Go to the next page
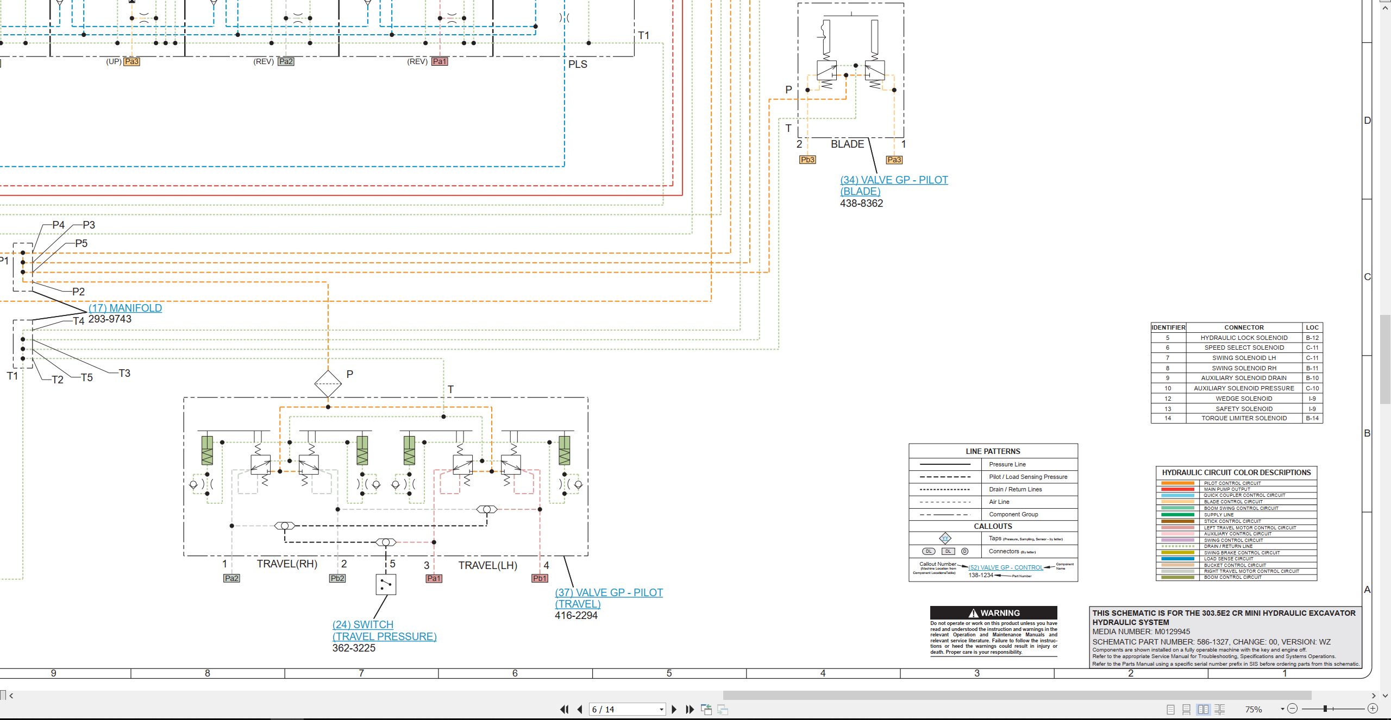The width and height of the screenshot is (1391, 720). (x=674, y=709)
